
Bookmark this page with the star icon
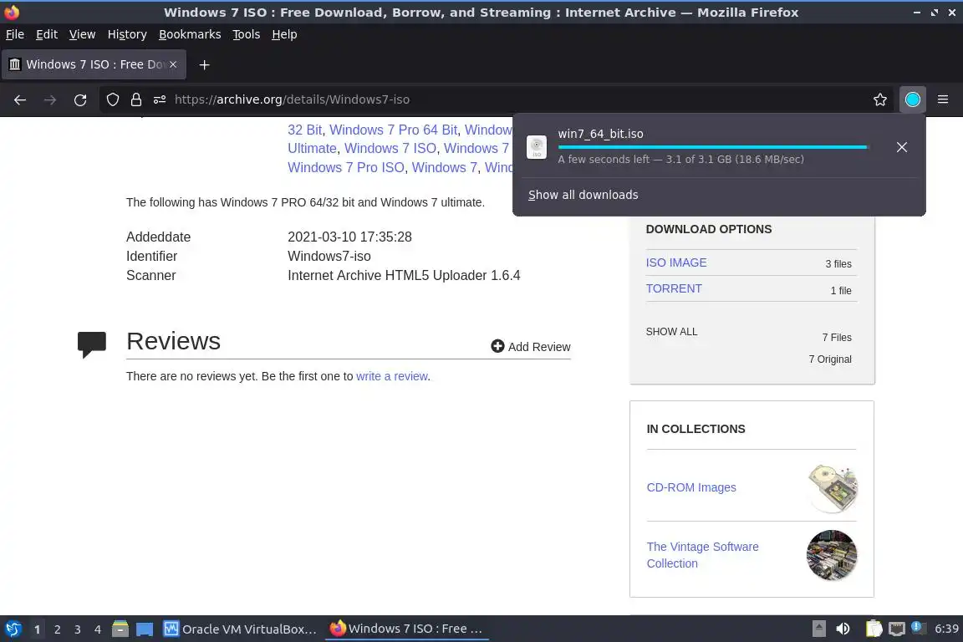pos(880,99)
